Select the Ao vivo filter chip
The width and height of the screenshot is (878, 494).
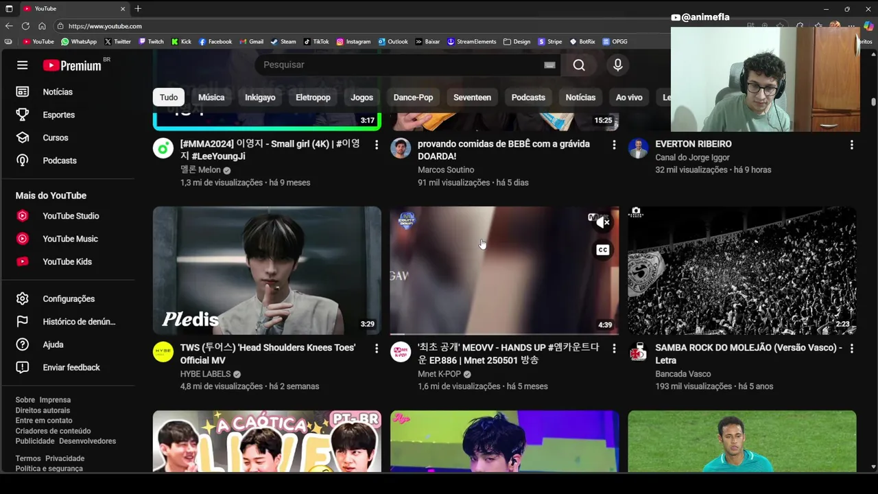point(629,97)
